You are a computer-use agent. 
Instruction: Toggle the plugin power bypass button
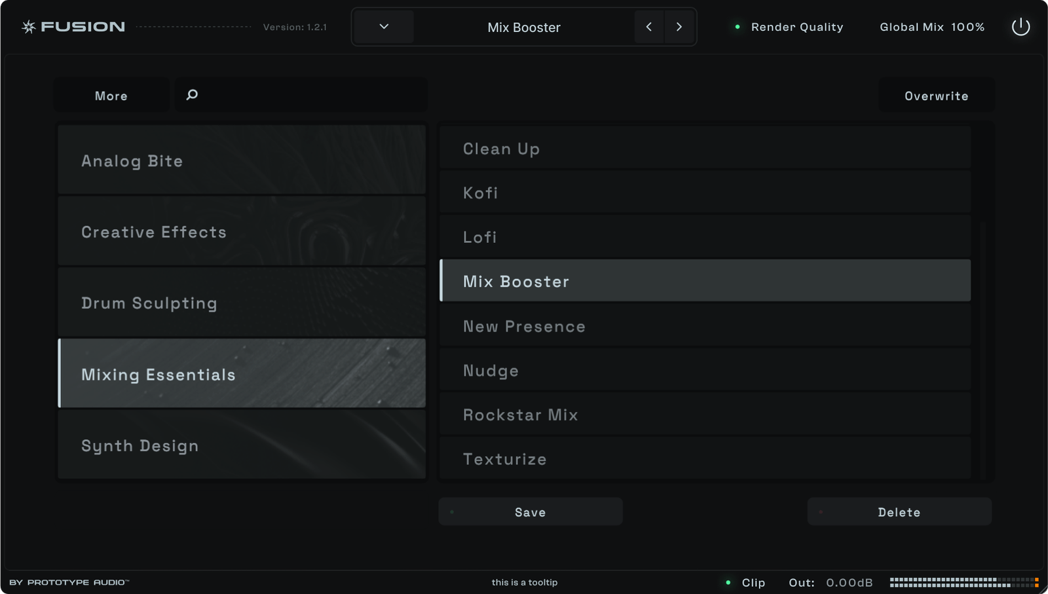1020,27
